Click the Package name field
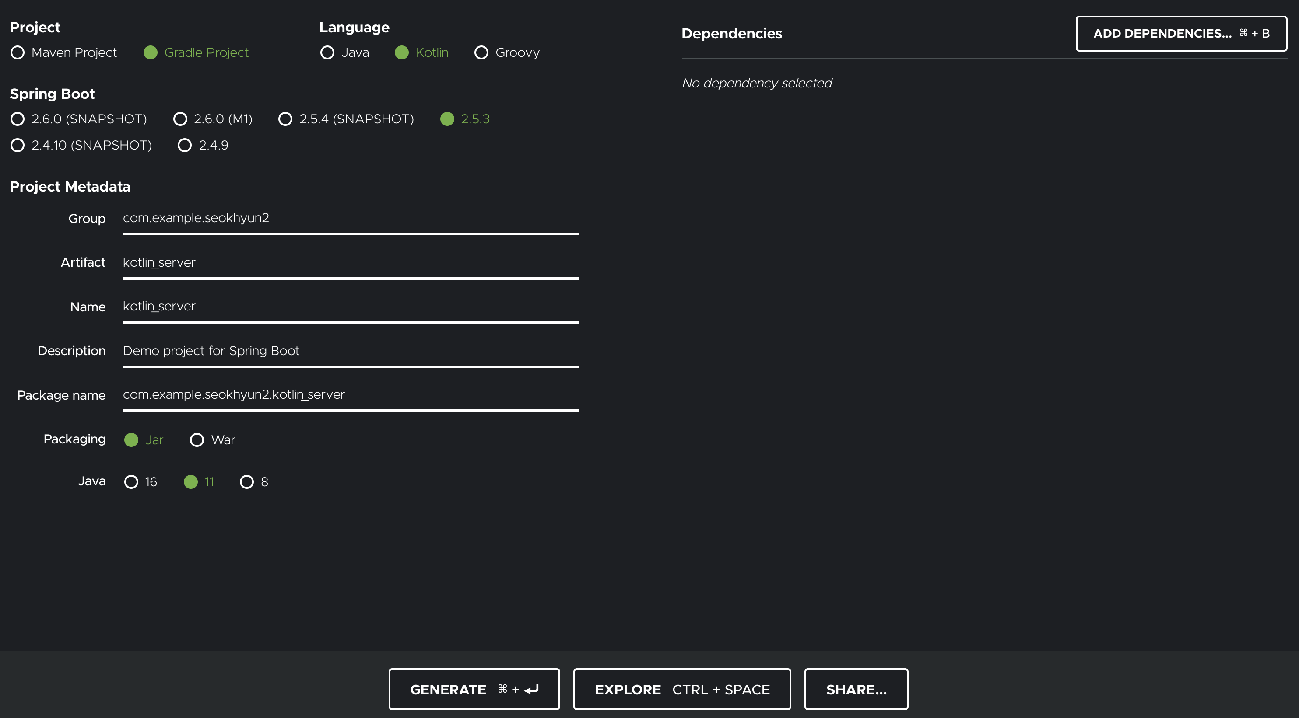1299x718 pixels. (350, 394)
